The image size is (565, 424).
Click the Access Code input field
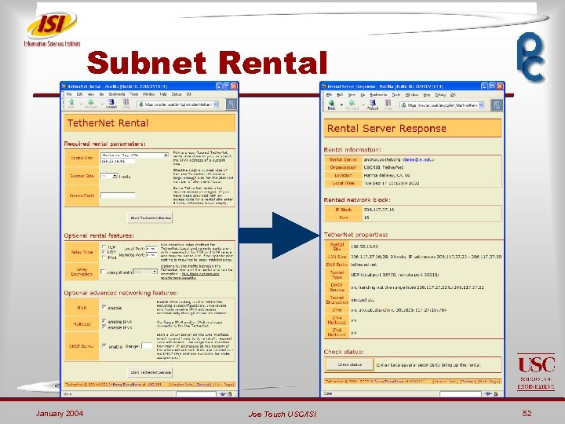coord(118,195)
